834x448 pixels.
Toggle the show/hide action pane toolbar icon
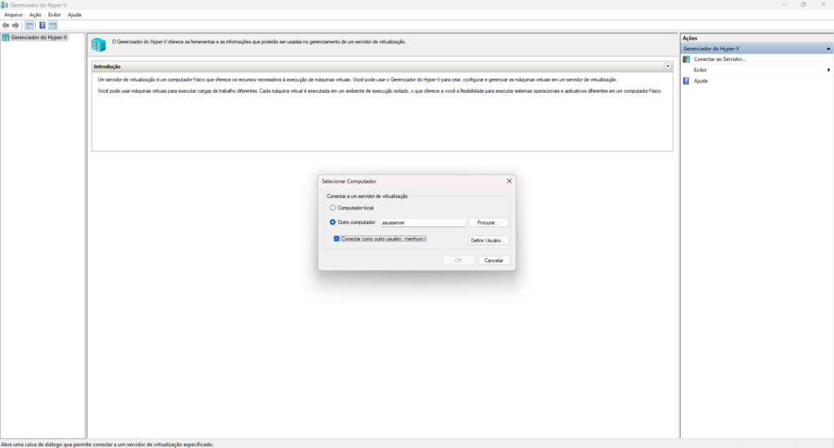[53, 25]
